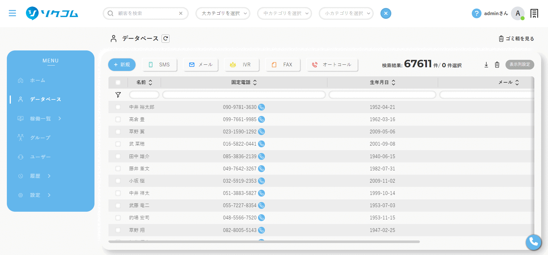Click the 新規 button
548x255 pixels.
coord(122,65)
